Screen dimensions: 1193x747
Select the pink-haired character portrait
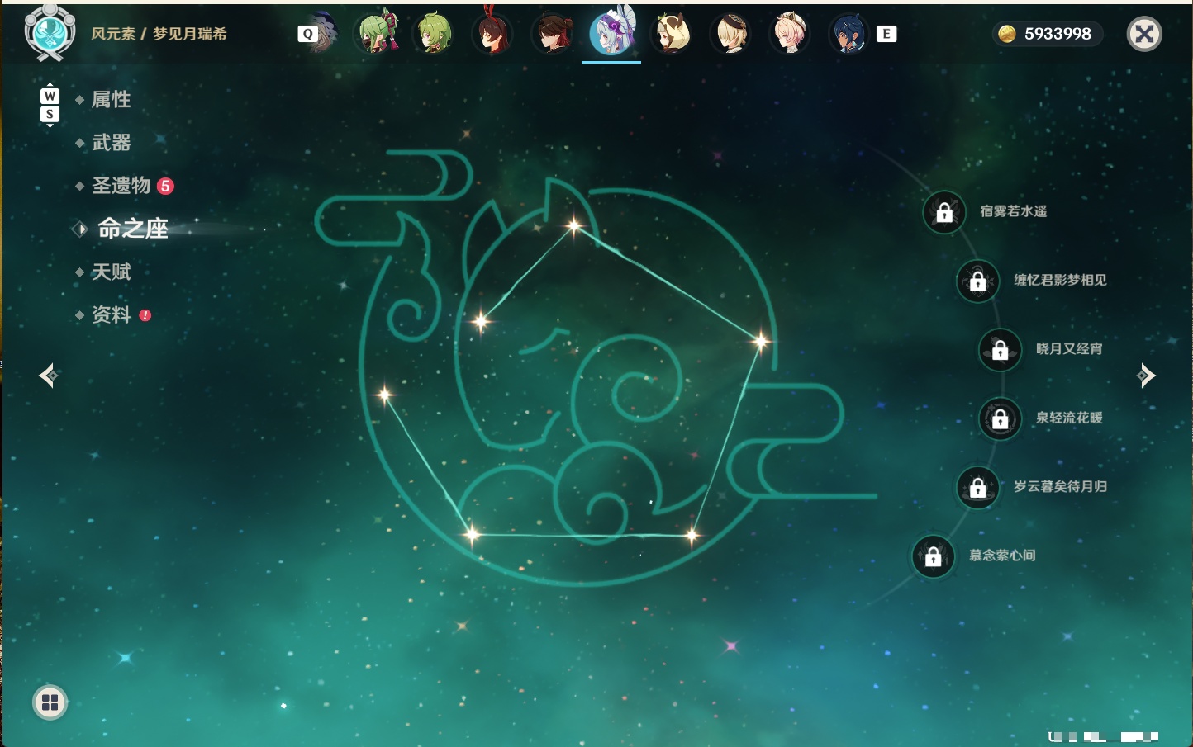click(790, 33)
